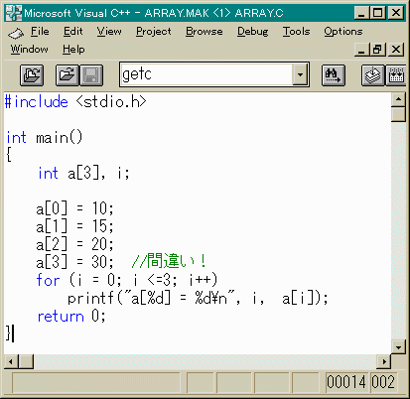Click the Save disk toolbar icon
The height and width of the screenshot is (399, 410).
click(x=91, y=75)
